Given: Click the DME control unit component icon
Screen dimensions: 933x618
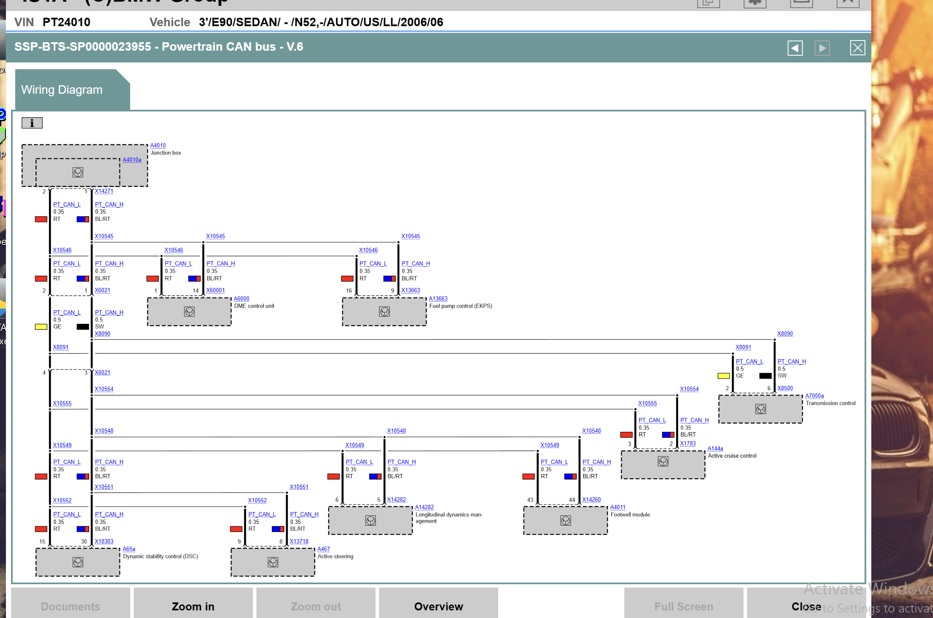Looking at the screenshot, I should [189, 312].
